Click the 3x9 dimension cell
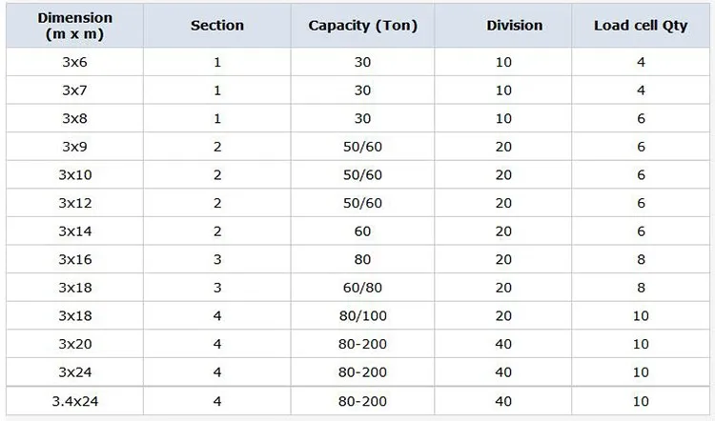Viewport: 715px width, 421px height. point(74,147)
